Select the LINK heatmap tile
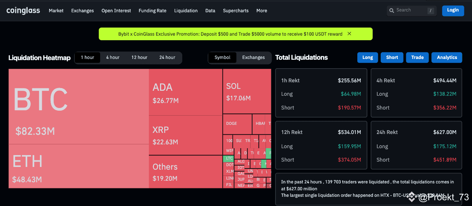Viewport: 472px width, 206px height. pyautogui.click(x=228, y=178)
